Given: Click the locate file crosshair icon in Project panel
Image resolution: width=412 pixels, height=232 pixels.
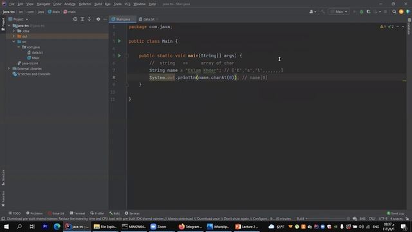Looking at the screenshot, I should point(75,19).
